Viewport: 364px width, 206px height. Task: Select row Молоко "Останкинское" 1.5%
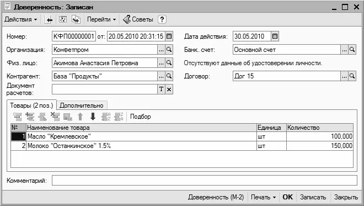coord(182,146)
